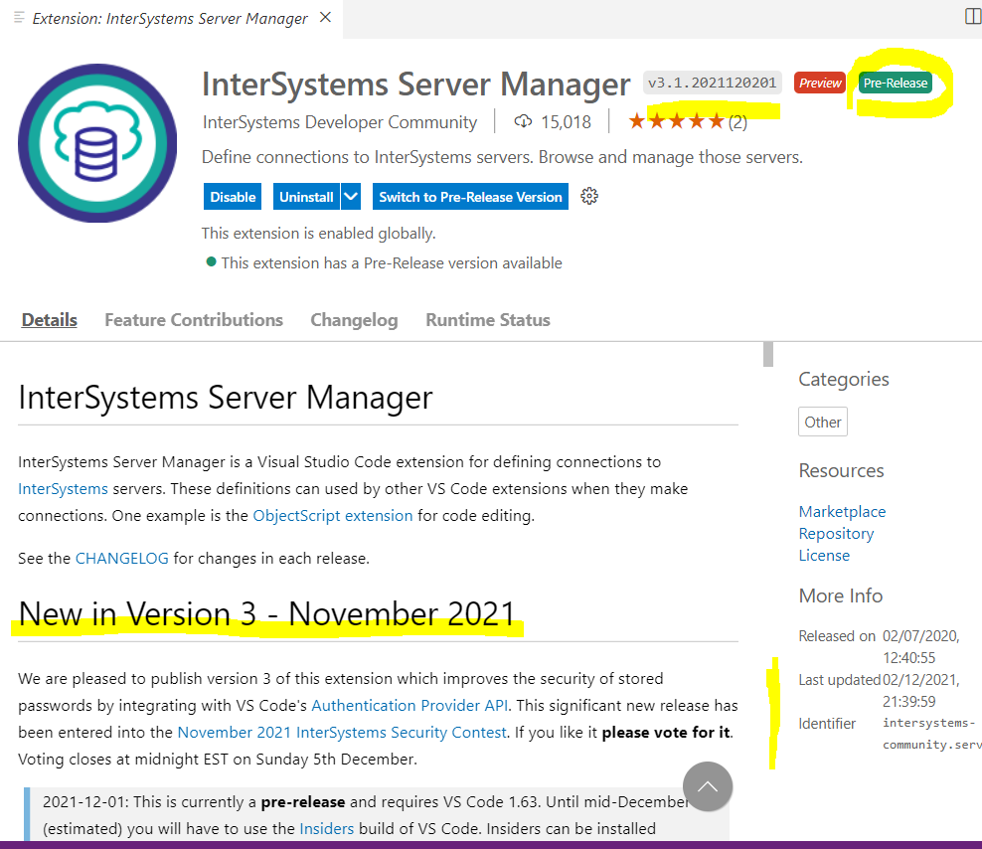
Task: Click the Uninstall button
Action: (x=306, y=197)
